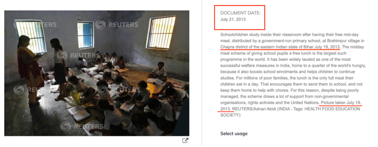Click the open-in-new-window icon below the photo

tap(185, 140)
